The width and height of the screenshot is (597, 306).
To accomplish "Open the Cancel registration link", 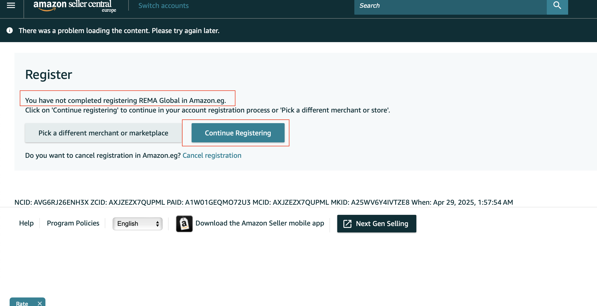I will (x=212, y=155).
